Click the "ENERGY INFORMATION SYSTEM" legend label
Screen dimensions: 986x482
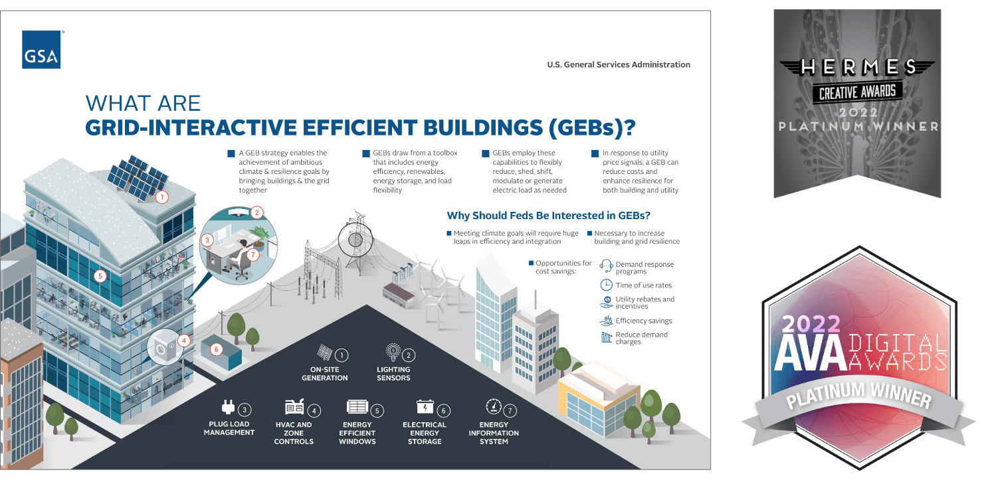tap(494, 433)
